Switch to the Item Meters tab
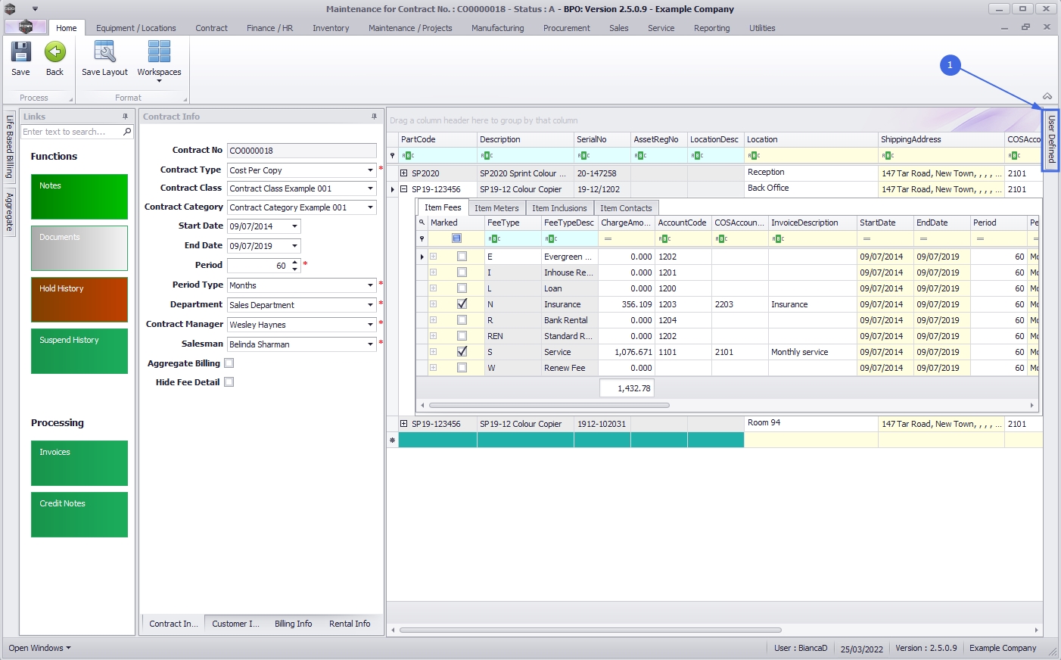 coord(496,208)
